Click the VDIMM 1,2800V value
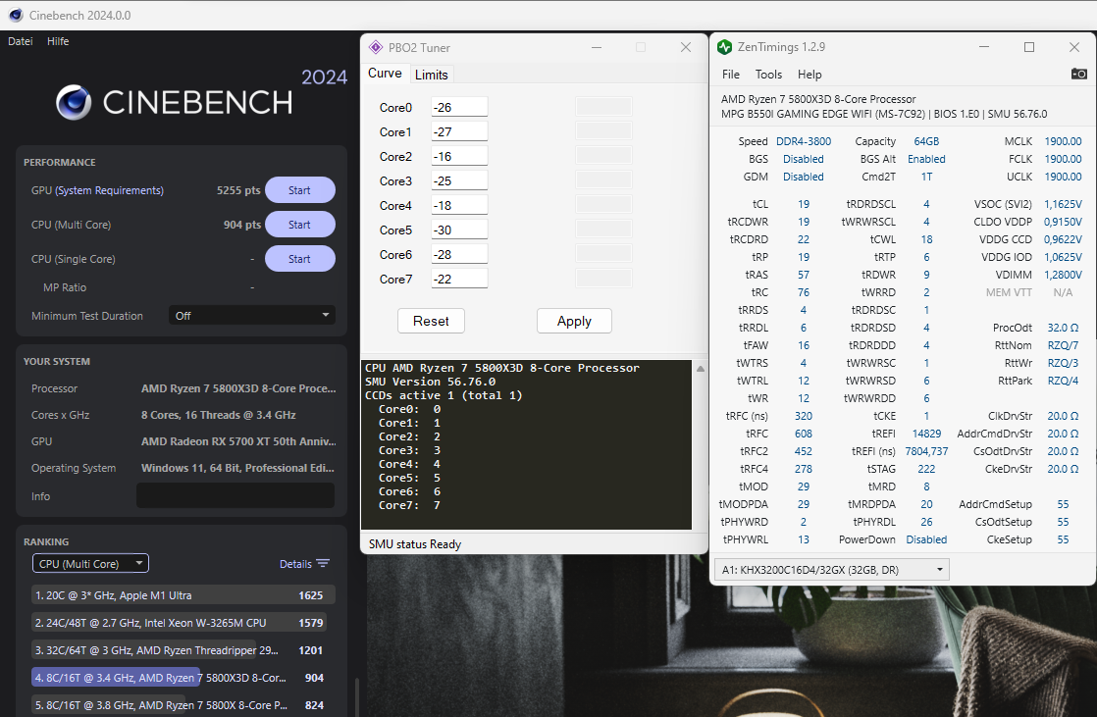The height and width of the screenshot is (717, 1097). 1063,275
